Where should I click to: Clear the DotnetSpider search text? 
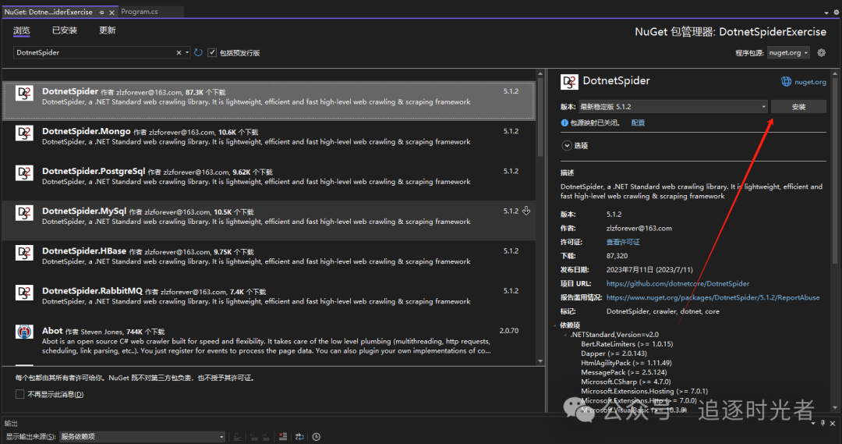[x=179, y=53]
